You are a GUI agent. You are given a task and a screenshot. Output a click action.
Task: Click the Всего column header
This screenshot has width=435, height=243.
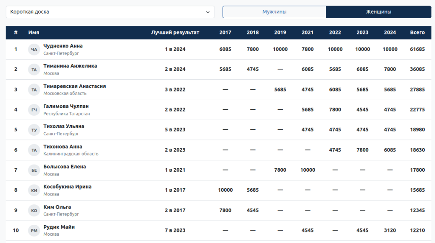point(417,33)
